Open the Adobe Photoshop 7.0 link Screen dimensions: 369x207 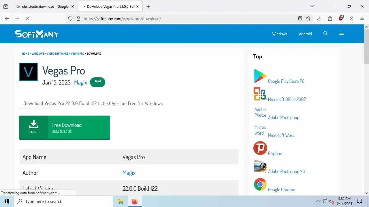tap(287, 171)
